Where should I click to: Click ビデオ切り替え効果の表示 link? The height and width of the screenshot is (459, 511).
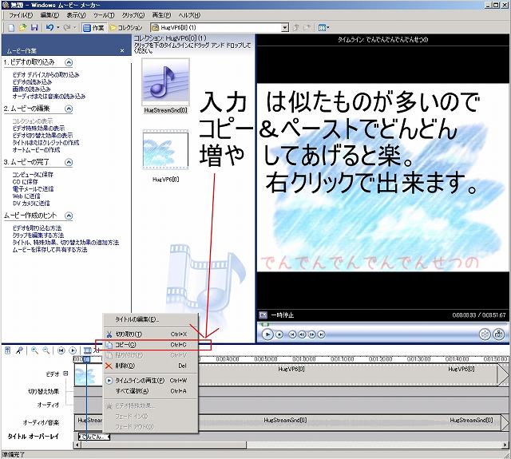click(42, 135)
